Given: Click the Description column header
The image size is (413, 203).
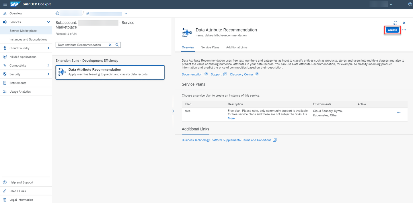Looking at the screenshot, I should point(235,104).
